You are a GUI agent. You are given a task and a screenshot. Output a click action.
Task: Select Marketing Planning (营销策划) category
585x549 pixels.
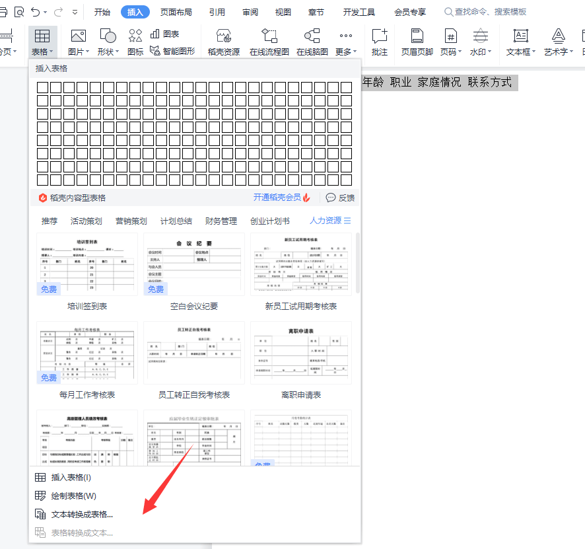coord(131,221)
